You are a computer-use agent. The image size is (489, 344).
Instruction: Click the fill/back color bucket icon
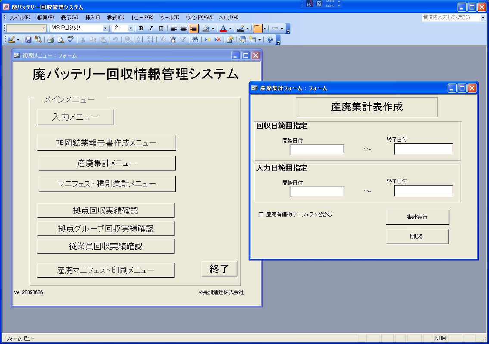tap(206, 28)
